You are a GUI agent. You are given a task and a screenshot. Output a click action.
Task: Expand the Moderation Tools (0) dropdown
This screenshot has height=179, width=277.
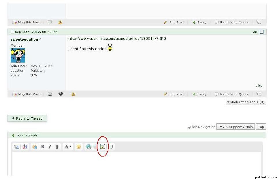click(x=246, y=102)
